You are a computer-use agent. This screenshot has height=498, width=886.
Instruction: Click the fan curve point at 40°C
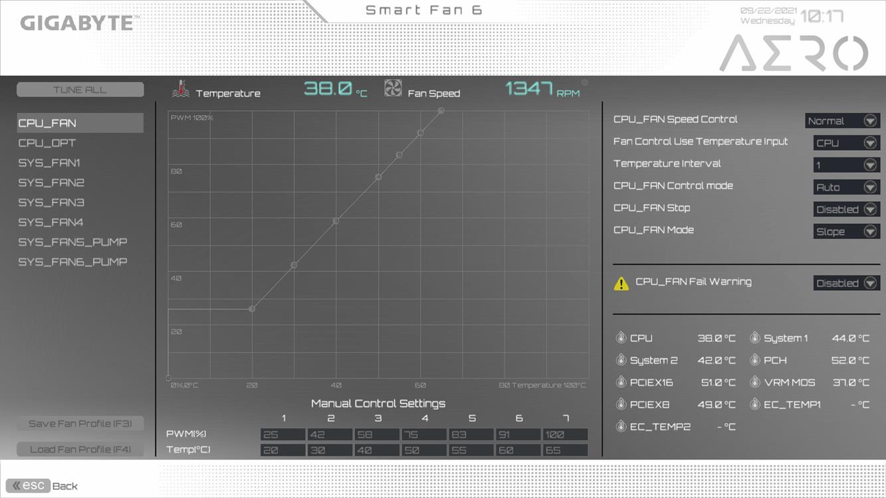point(336,220)
